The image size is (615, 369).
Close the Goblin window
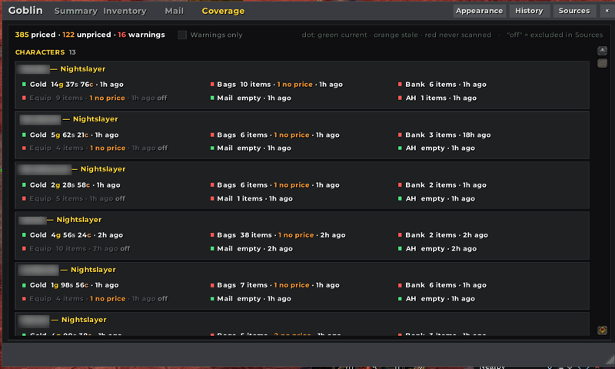click(607, 11)
